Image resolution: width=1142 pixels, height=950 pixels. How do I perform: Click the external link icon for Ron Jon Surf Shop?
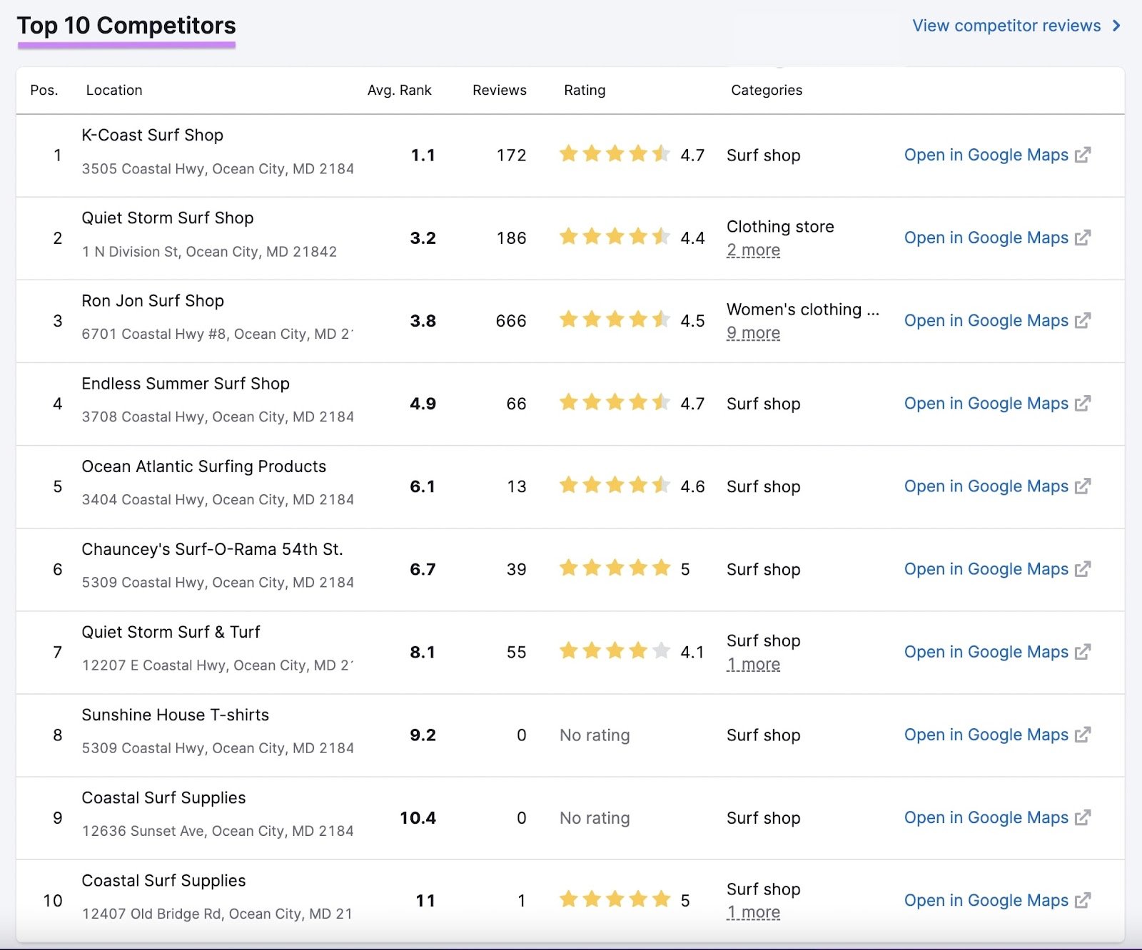click(x=1083, y=320)
